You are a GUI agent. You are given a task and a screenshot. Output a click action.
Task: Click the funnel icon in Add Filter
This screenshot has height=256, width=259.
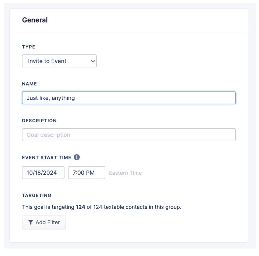(x=31, y=222)
